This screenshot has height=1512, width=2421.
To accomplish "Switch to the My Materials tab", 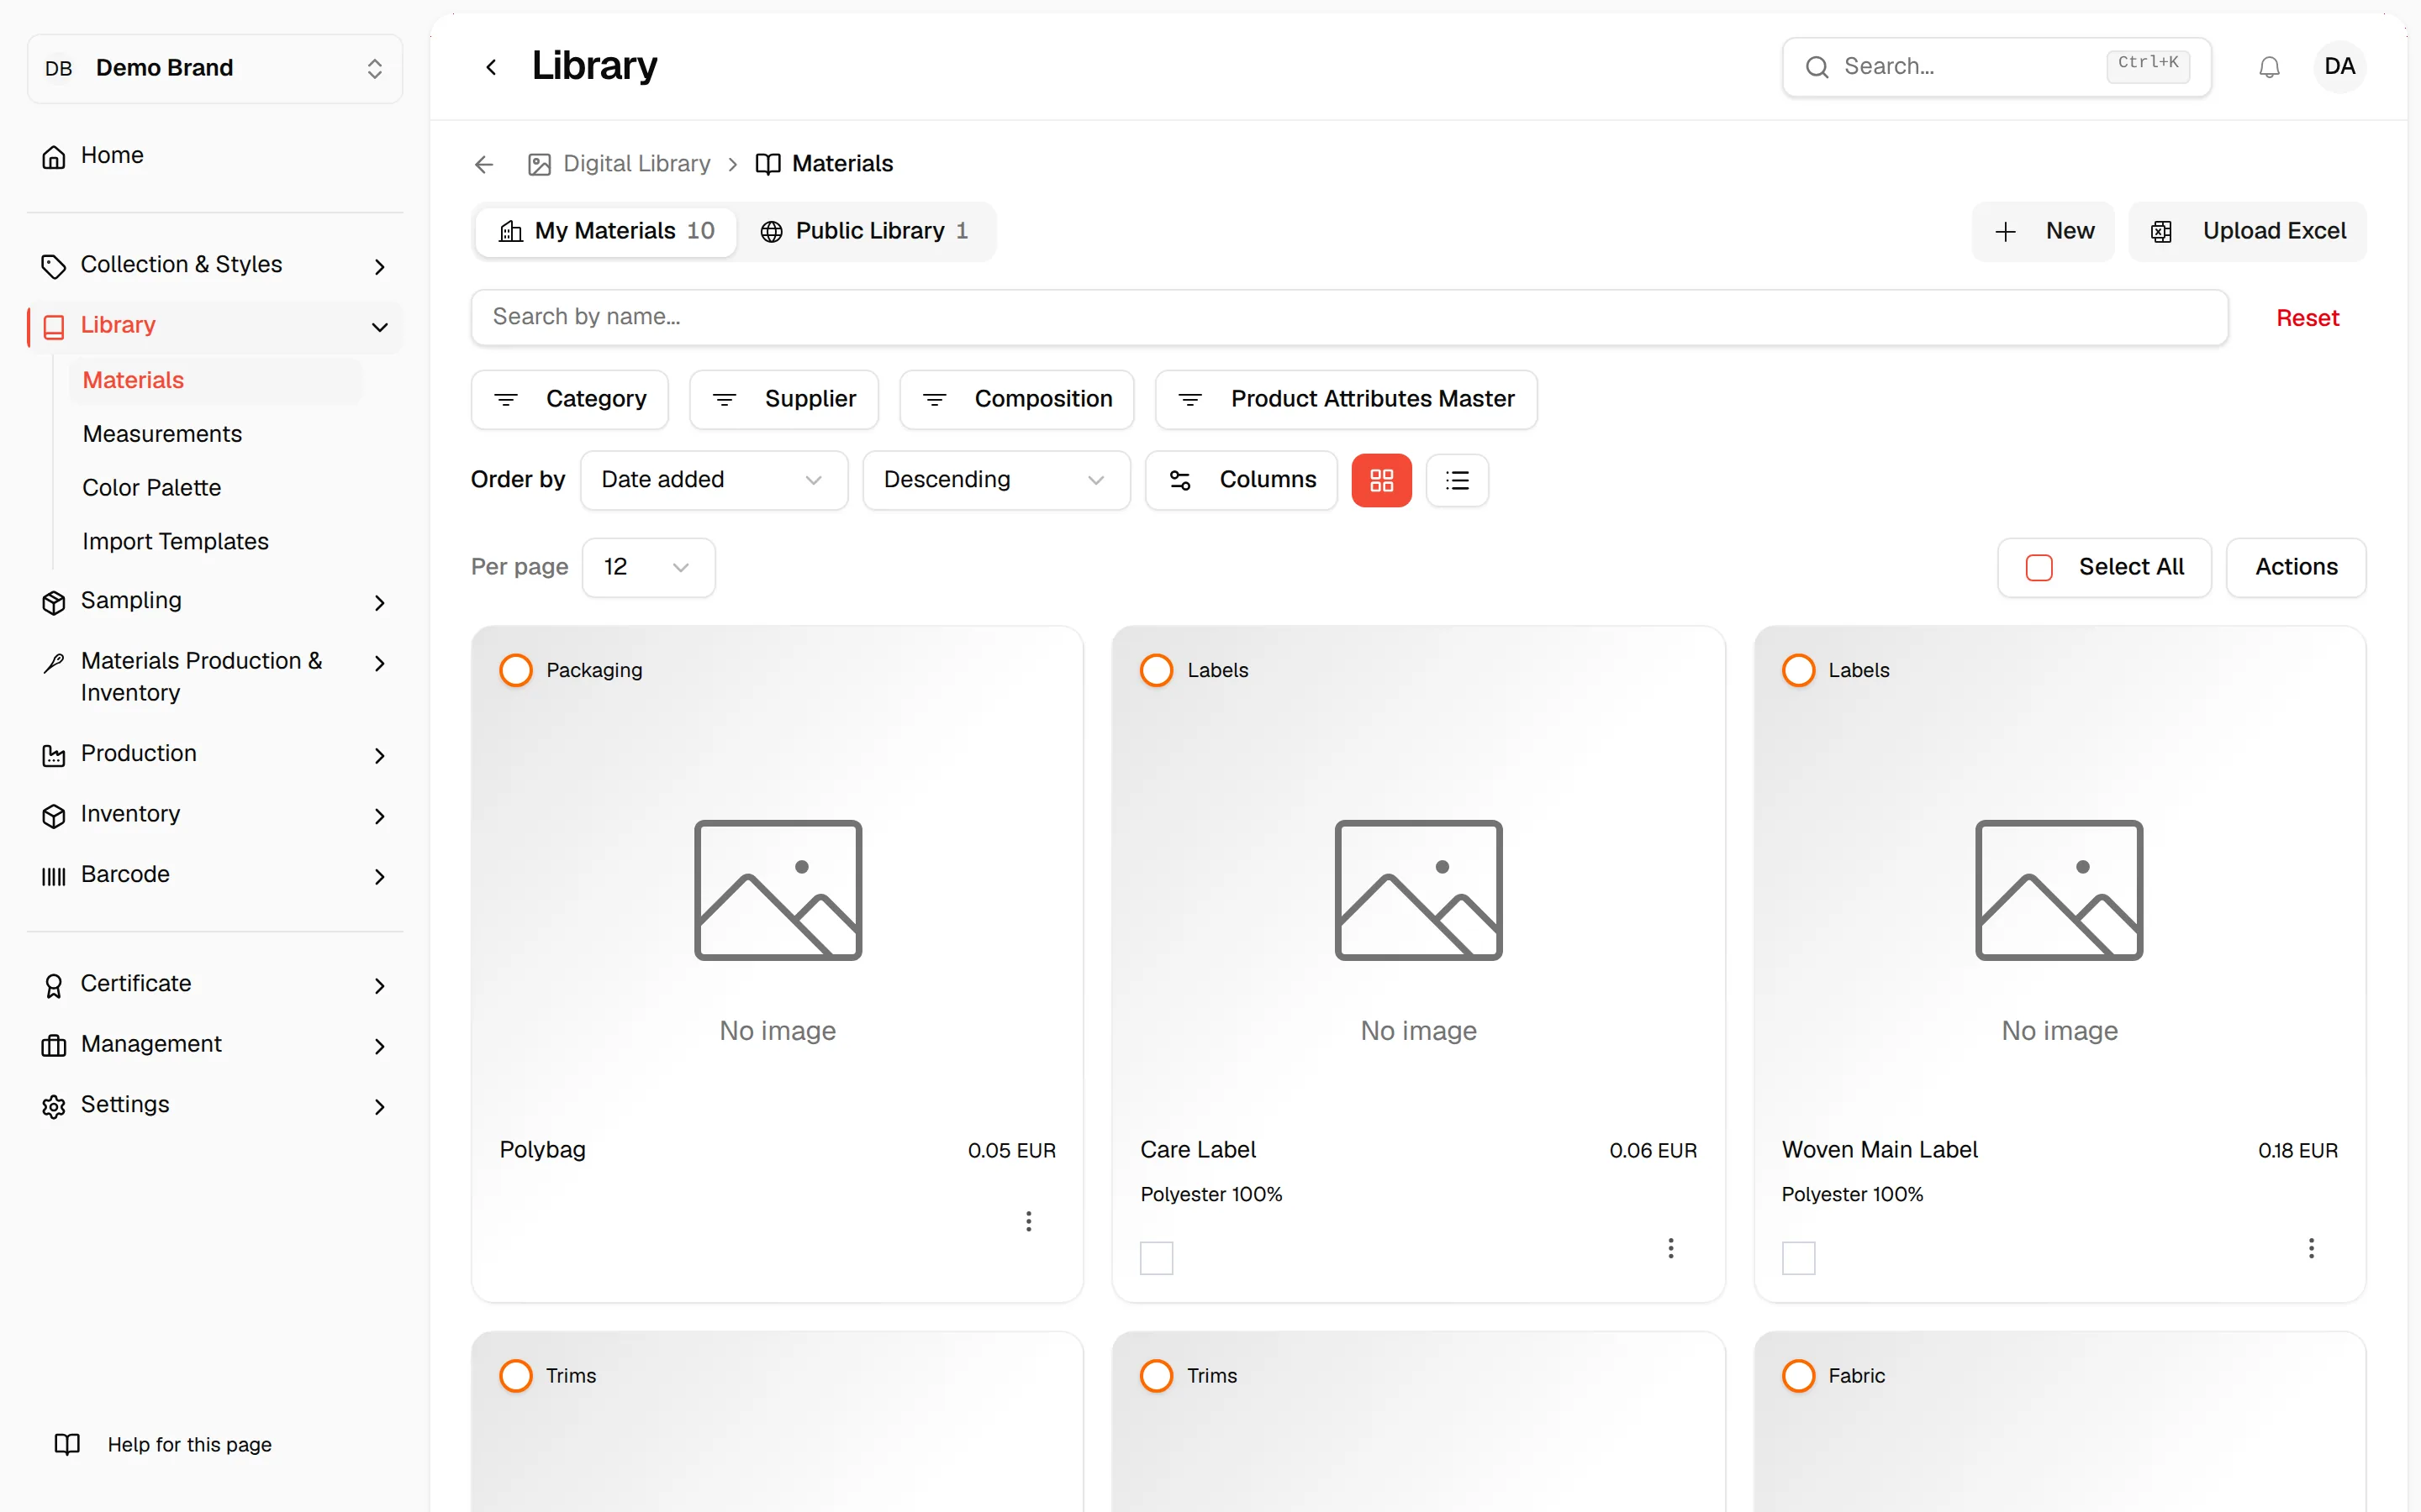I will point(606,231).
